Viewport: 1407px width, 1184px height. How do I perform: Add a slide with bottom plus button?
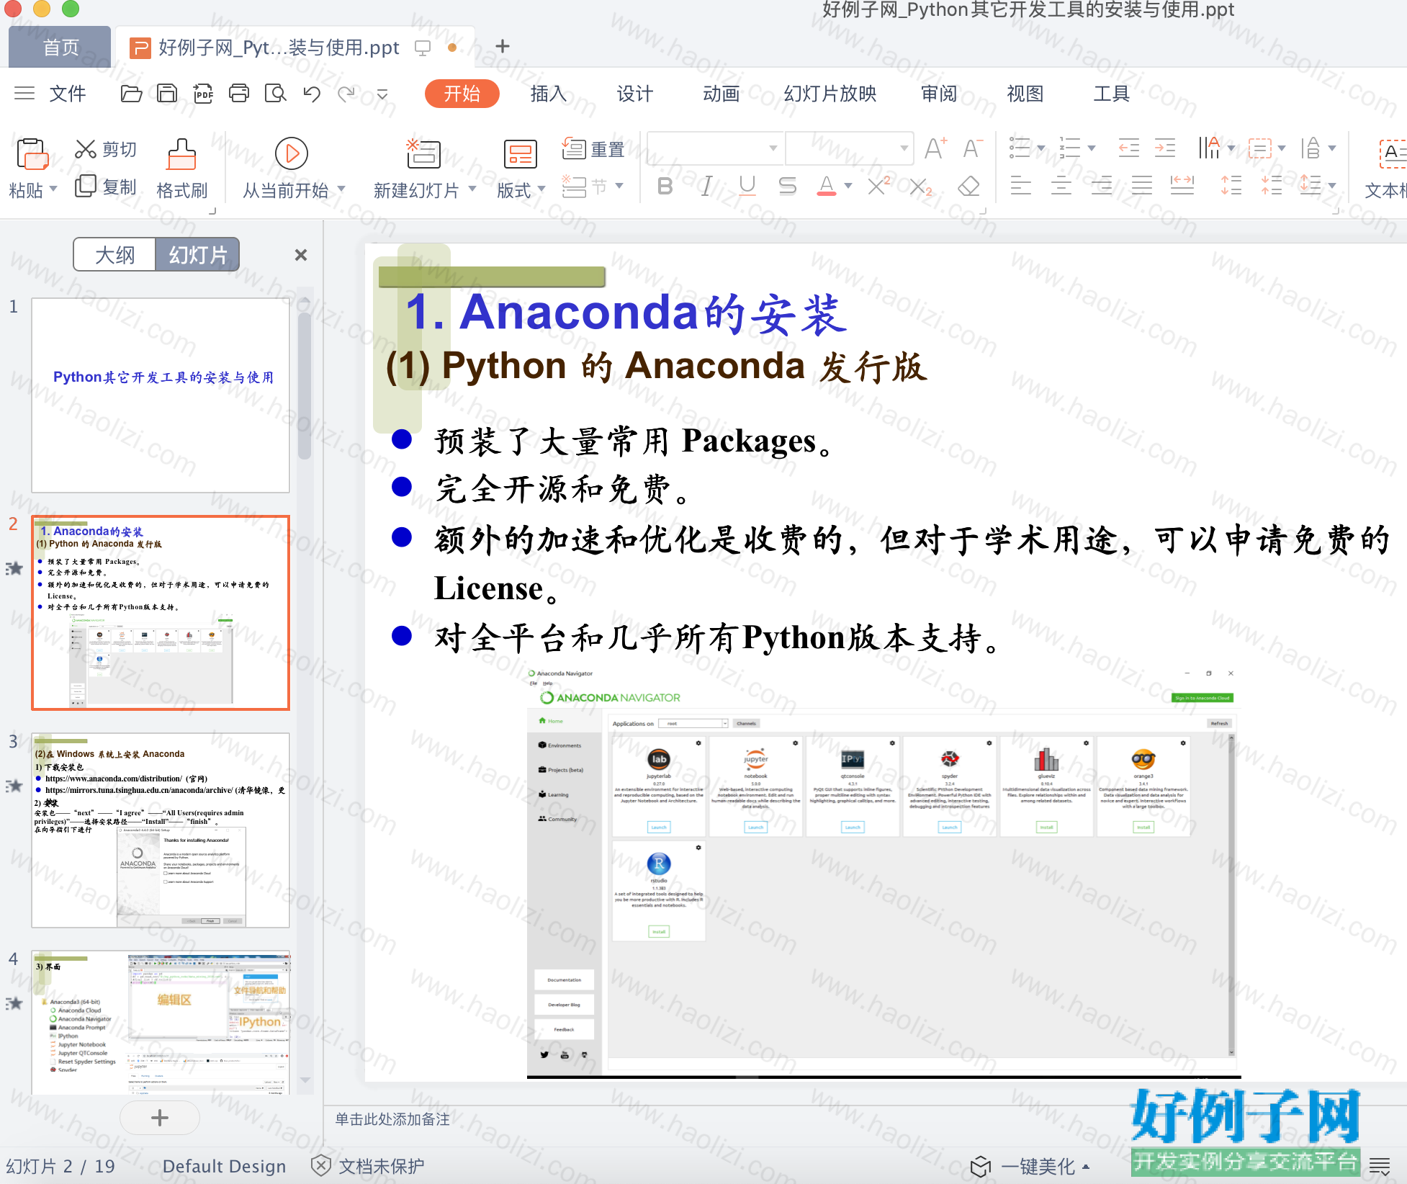[x=160, y=1118]
